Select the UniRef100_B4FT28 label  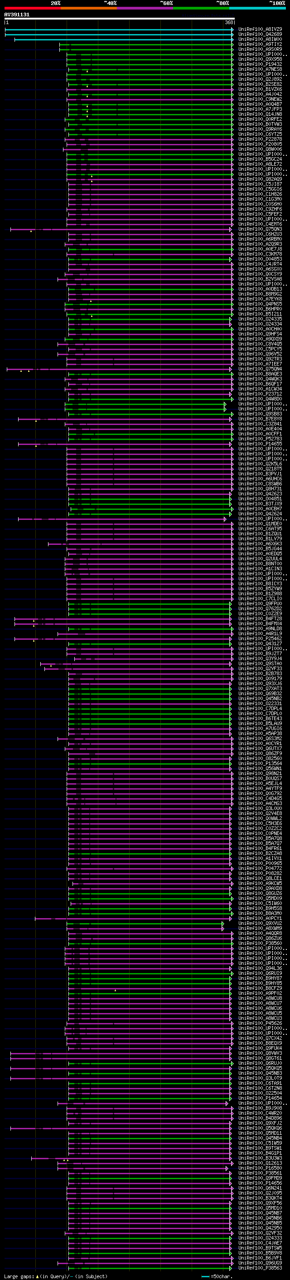point(260,618)
